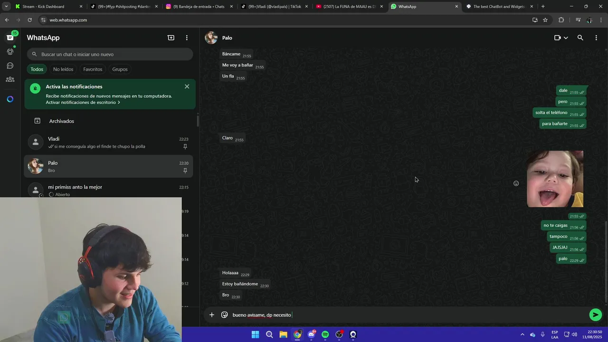Search within Palo conversation
608x342 pixels.
pos(580,38)
